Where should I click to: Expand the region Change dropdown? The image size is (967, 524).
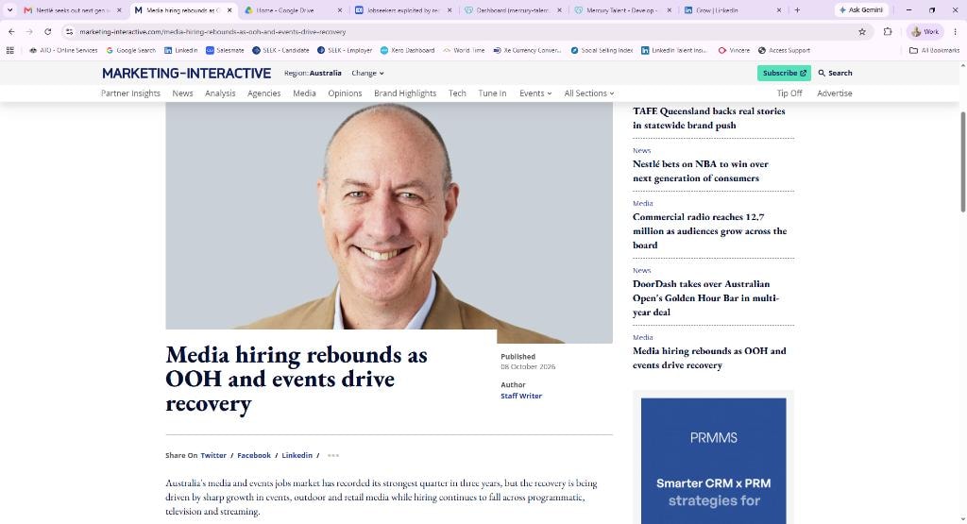click(367, 73)
